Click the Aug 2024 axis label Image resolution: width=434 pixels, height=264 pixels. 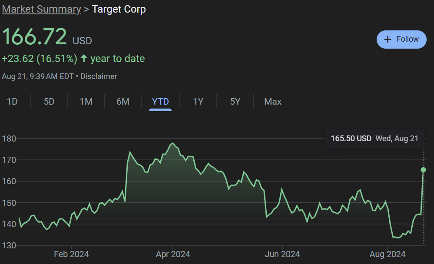(388, 254)
